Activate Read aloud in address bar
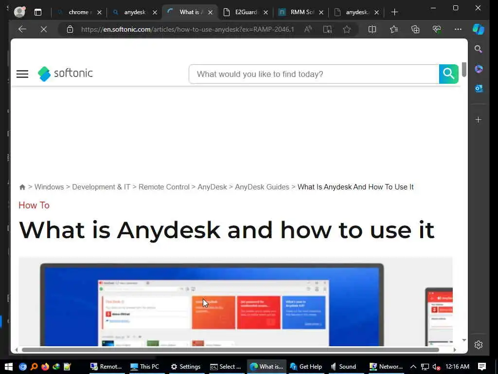This screenshot has width=498, height=374. (x=308, y=29)
